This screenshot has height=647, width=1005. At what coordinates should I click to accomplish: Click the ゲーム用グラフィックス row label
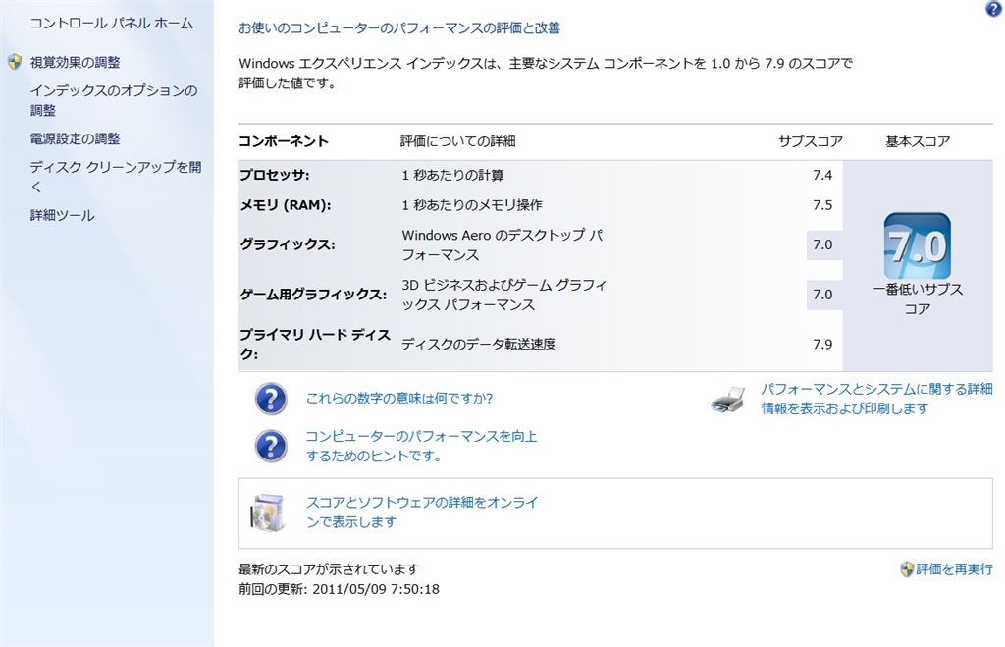313,295
